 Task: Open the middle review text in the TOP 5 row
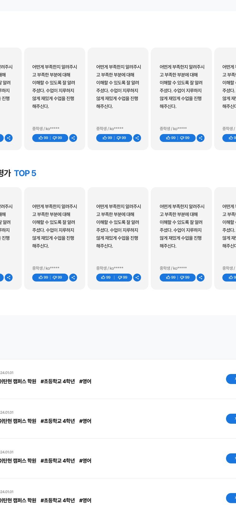point(119,226)
